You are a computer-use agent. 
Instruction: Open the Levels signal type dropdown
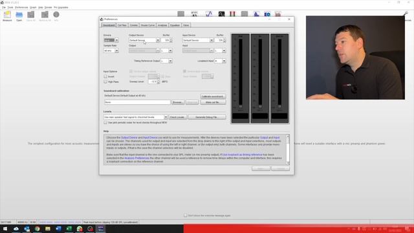135,117
